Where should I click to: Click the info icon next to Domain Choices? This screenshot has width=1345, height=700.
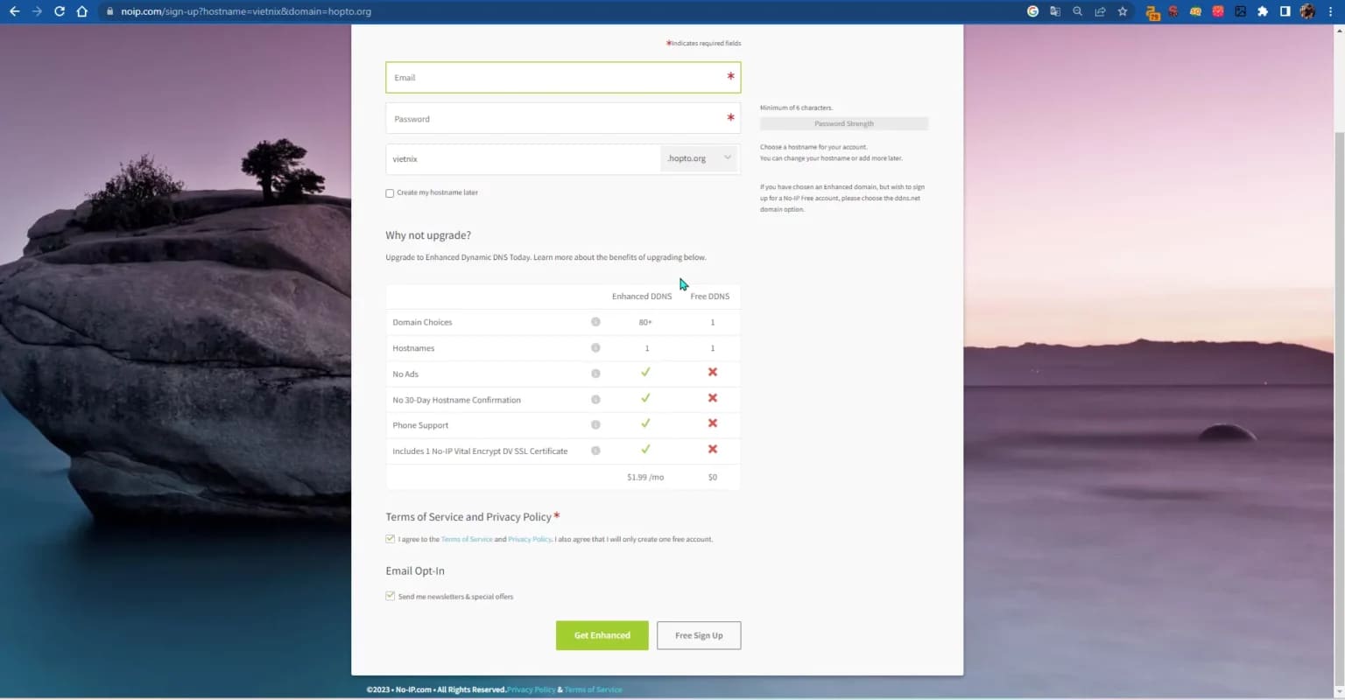[595, 322]
